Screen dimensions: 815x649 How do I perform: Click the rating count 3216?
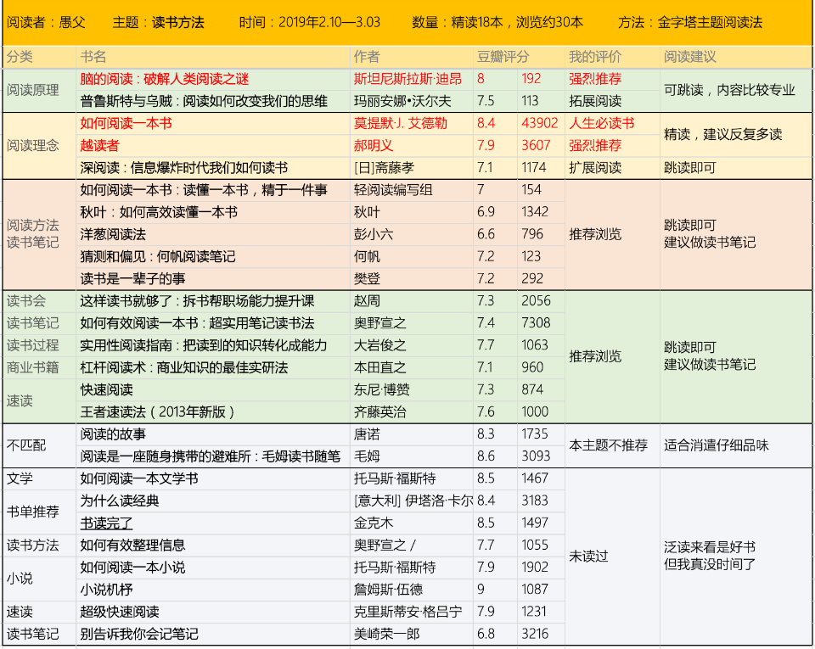pyautogui.click(x=535, y=634)
